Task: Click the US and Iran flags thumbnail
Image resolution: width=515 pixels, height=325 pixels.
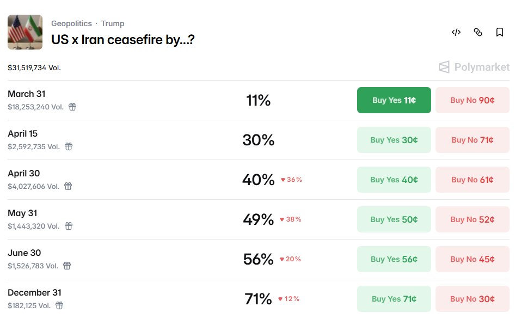Action: [x=25, y=32]
